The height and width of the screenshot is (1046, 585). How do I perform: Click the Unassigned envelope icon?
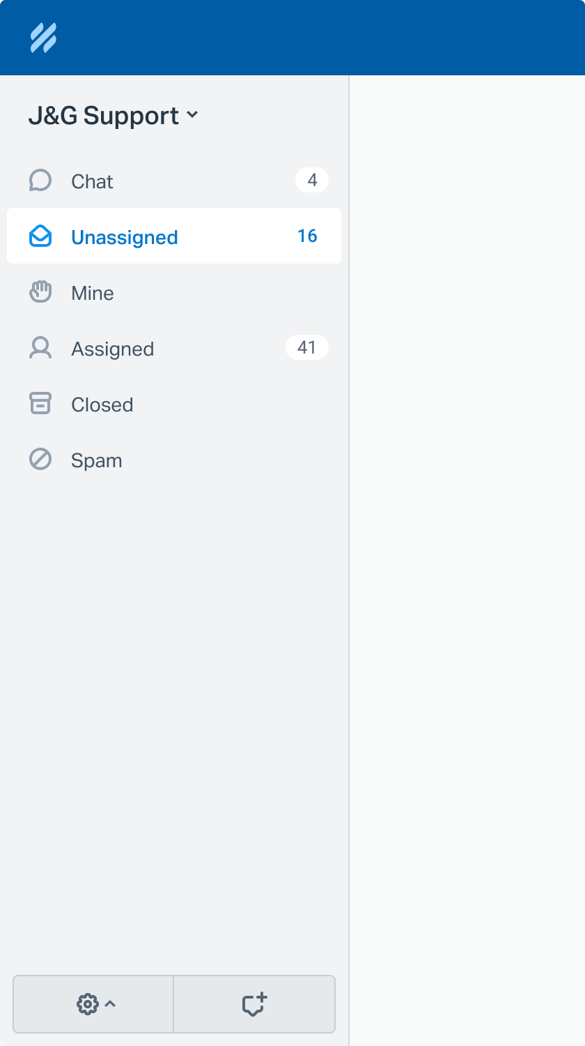(x=41, y=236)
